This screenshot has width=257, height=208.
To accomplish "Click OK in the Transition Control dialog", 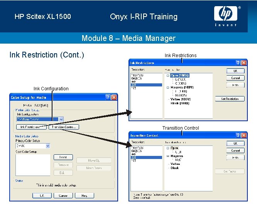I will pos(235,144).
